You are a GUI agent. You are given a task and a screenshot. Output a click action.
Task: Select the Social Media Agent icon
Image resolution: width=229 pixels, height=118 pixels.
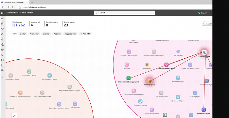point(152,110)
